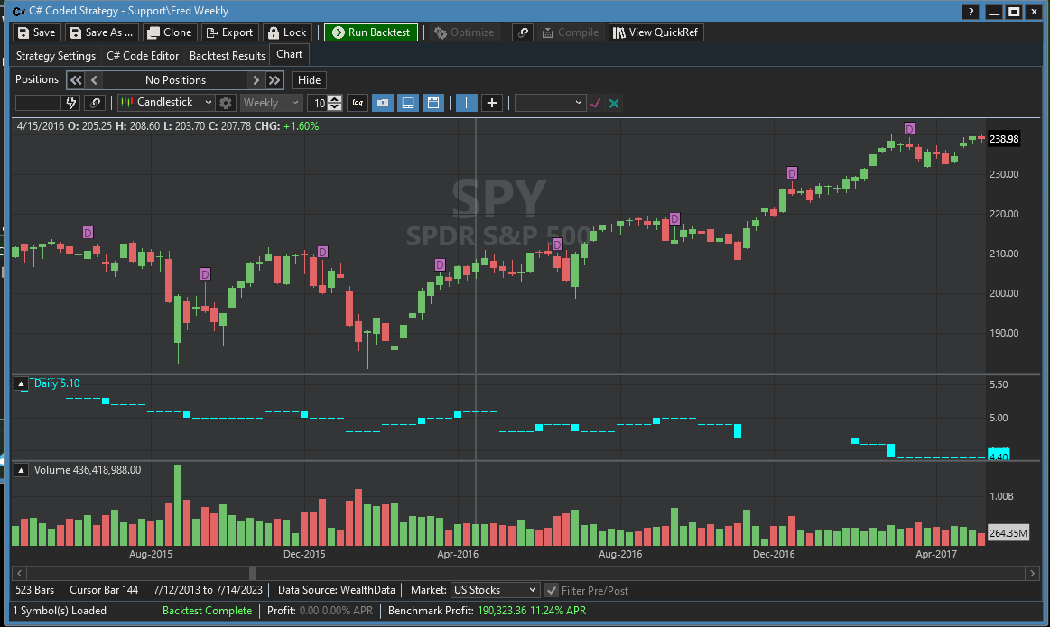1050x627 pixels.
Task: Click the lightning bolt icon
Action: pyautogui.click(x=70, y=102)
